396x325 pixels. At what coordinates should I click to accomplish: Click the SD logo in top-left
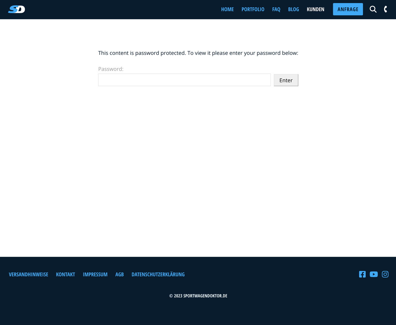(x=16, y=9)
